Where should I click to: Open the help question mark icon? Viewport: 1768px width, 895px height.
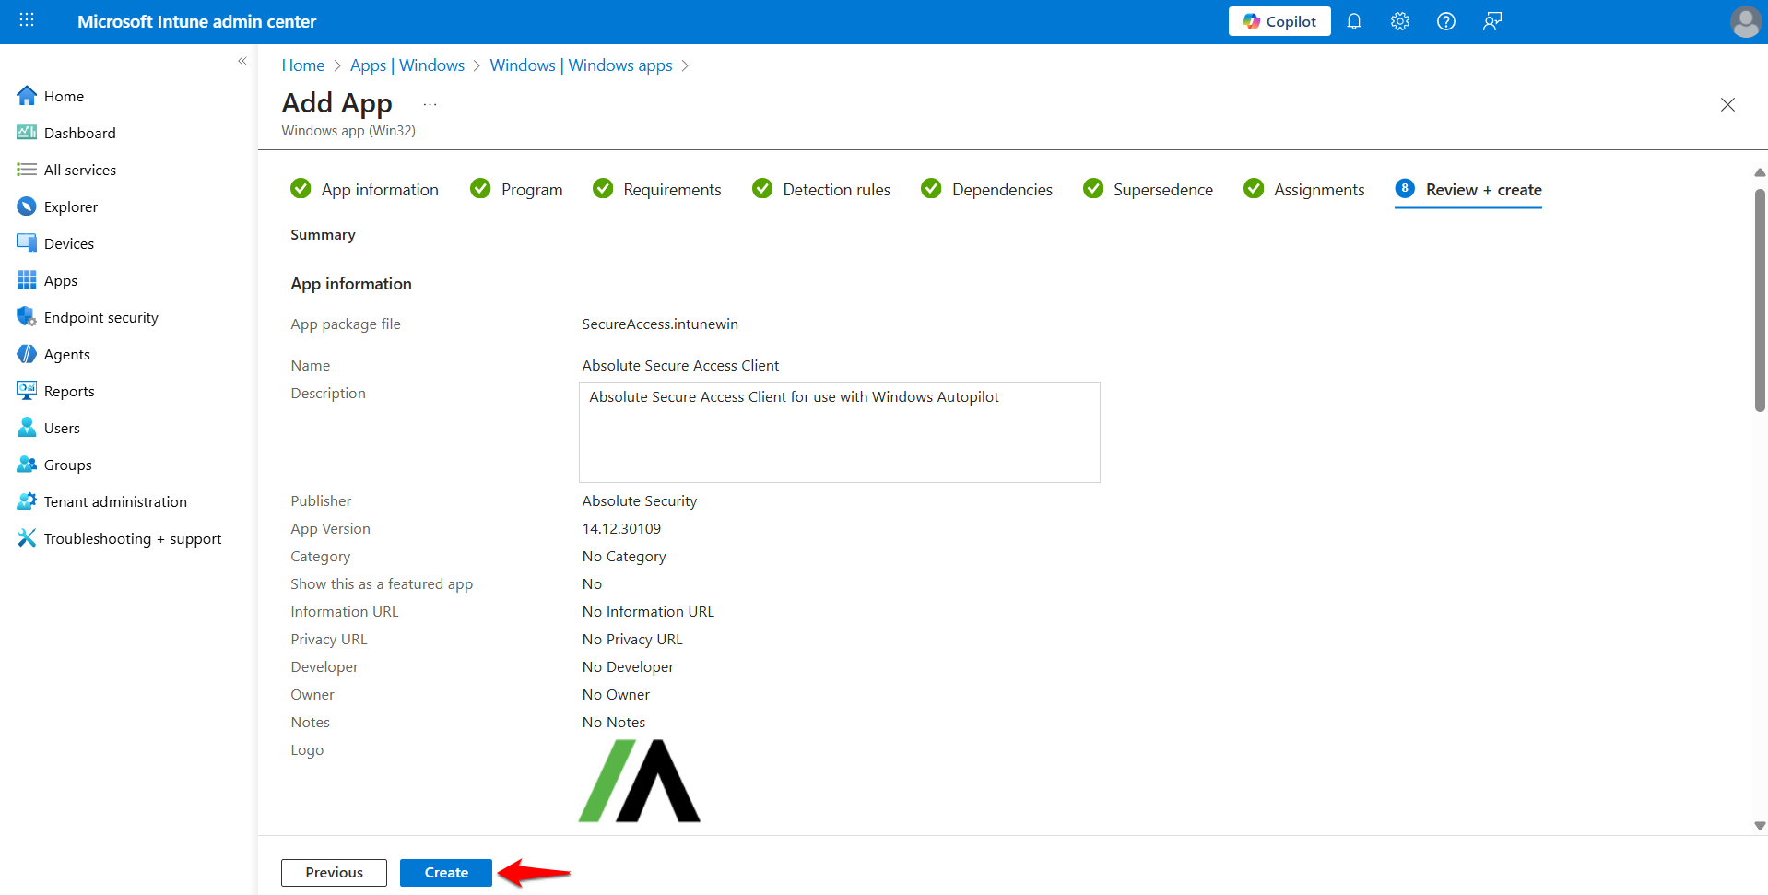(x=1446, y=21)
